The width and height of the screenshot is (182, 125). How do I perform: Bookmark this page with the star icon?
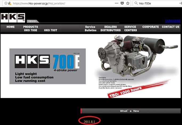(128, 3)
